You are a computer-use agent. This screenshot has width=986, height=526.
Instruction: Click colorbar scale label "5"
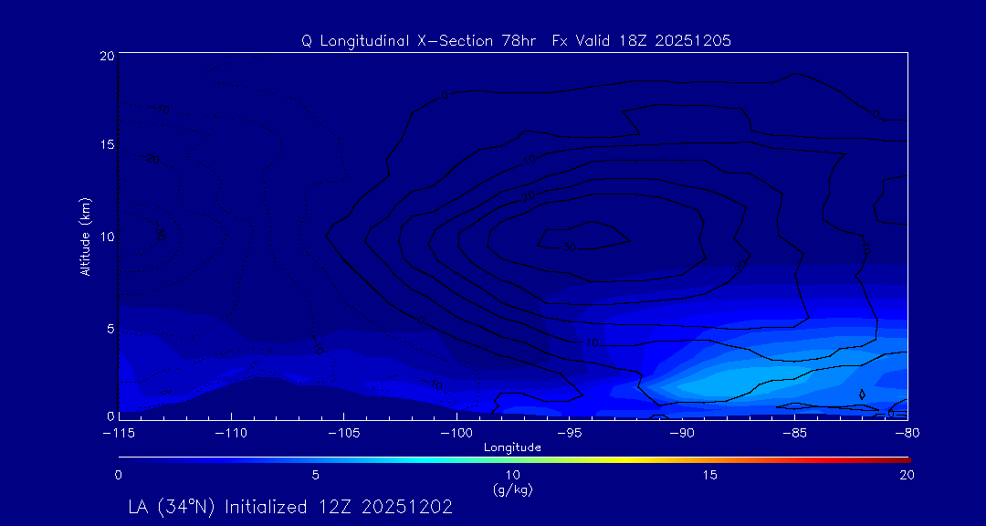(316, 476)
